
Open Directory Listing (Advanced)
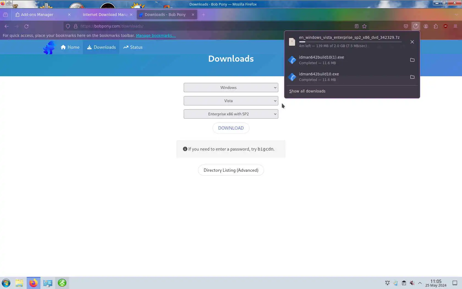(x=231, y=170)
